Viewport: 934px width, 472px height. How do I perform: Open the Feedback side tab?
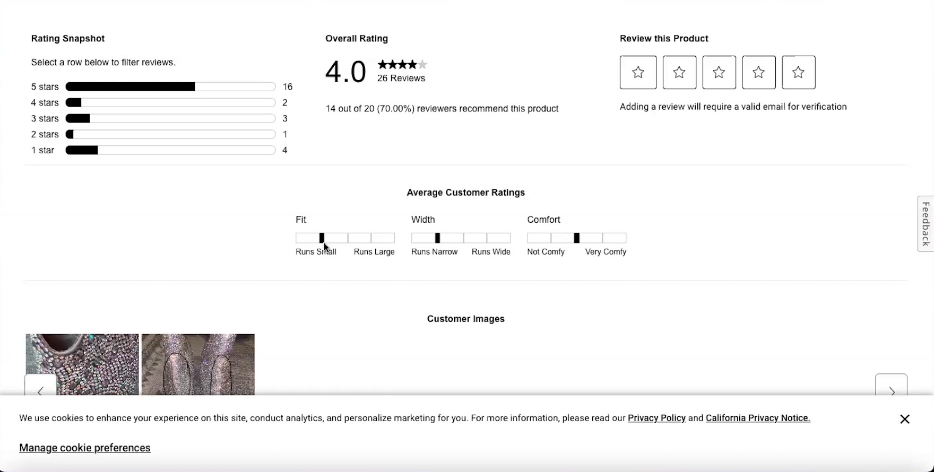pos(926,224)
